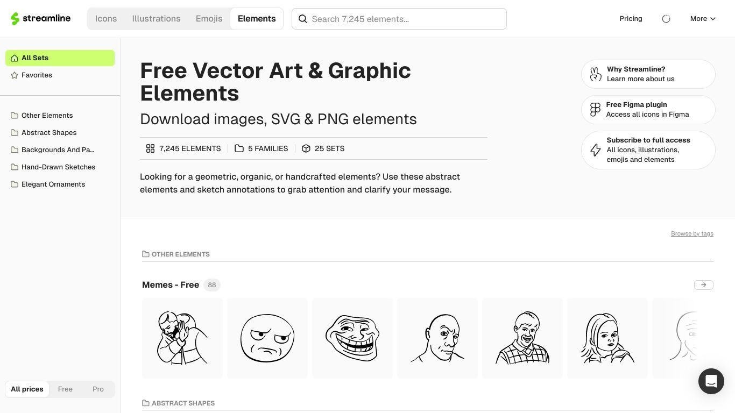Click the Memes set arrow button
735x413 pixels.
tap(703, 285)
